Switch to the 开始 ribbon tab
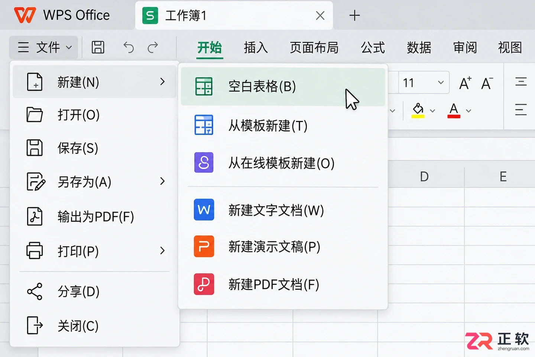This screenshot has width=535, height=357. pyautogui.click(x=210, y=48)
